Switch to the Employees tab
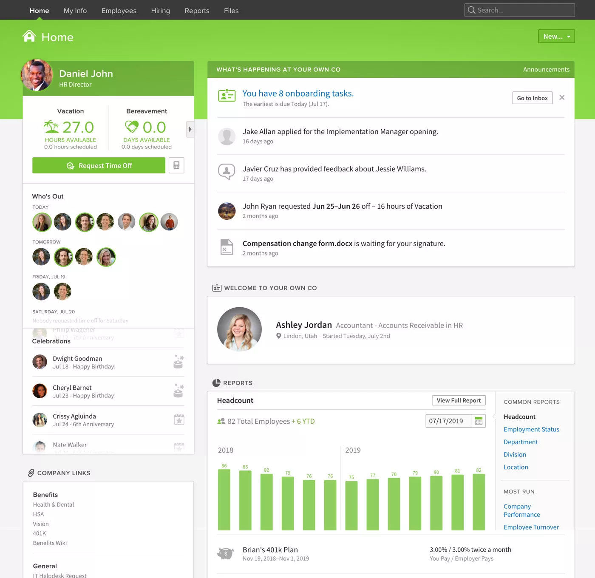595x578 pixels. click(x=119, y=10)
